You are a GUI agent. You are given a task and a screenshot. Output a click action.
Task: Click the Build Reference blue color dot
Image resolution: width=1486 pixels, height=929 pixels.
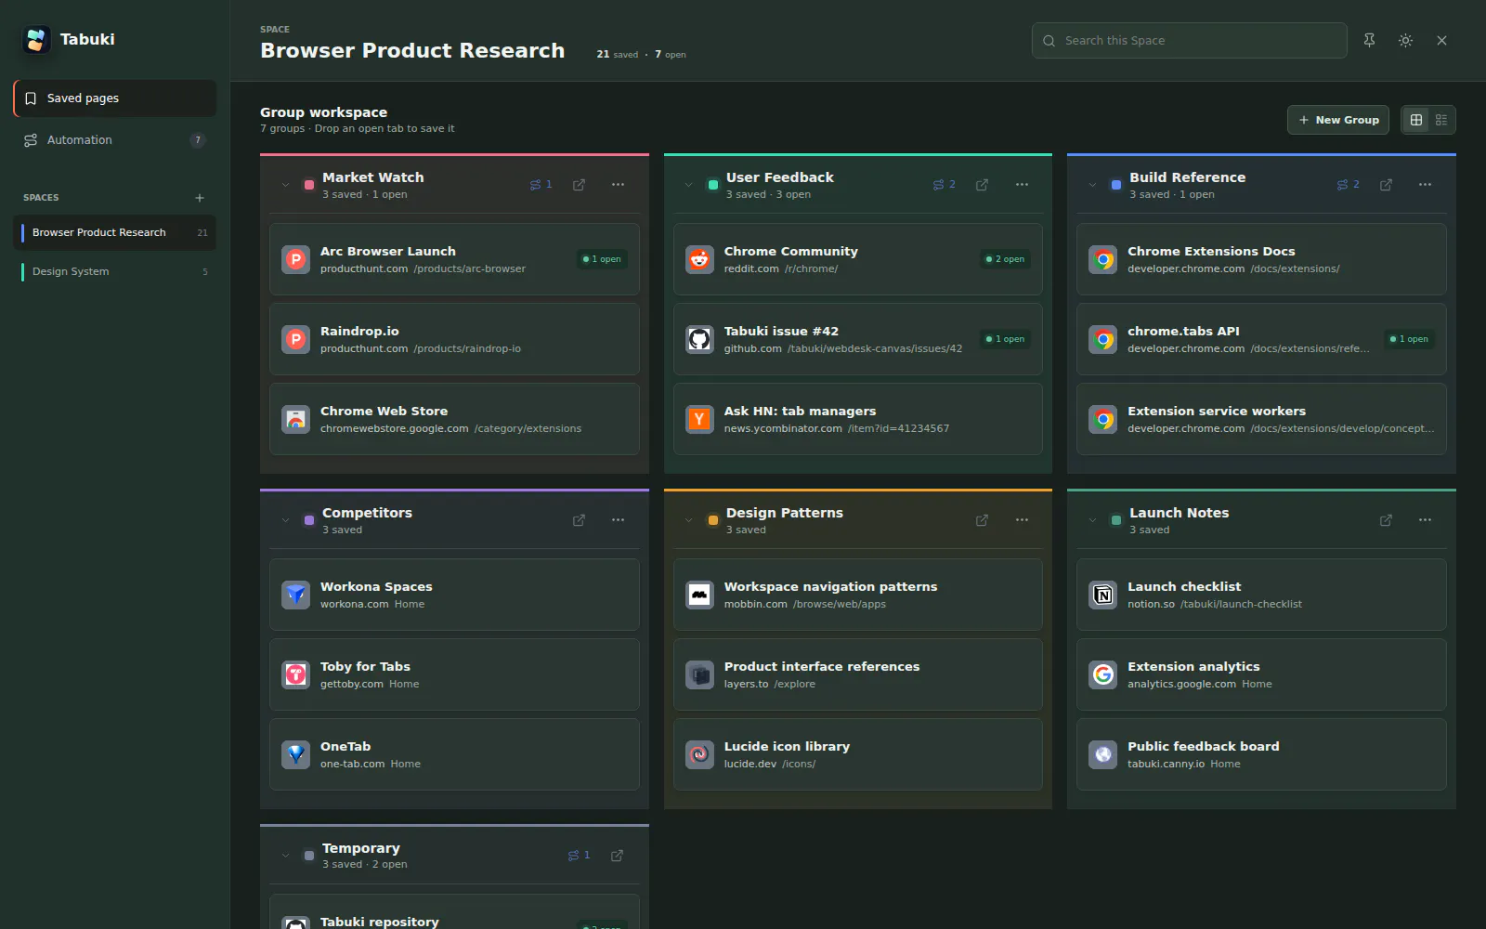click(x=1116, y=185)
